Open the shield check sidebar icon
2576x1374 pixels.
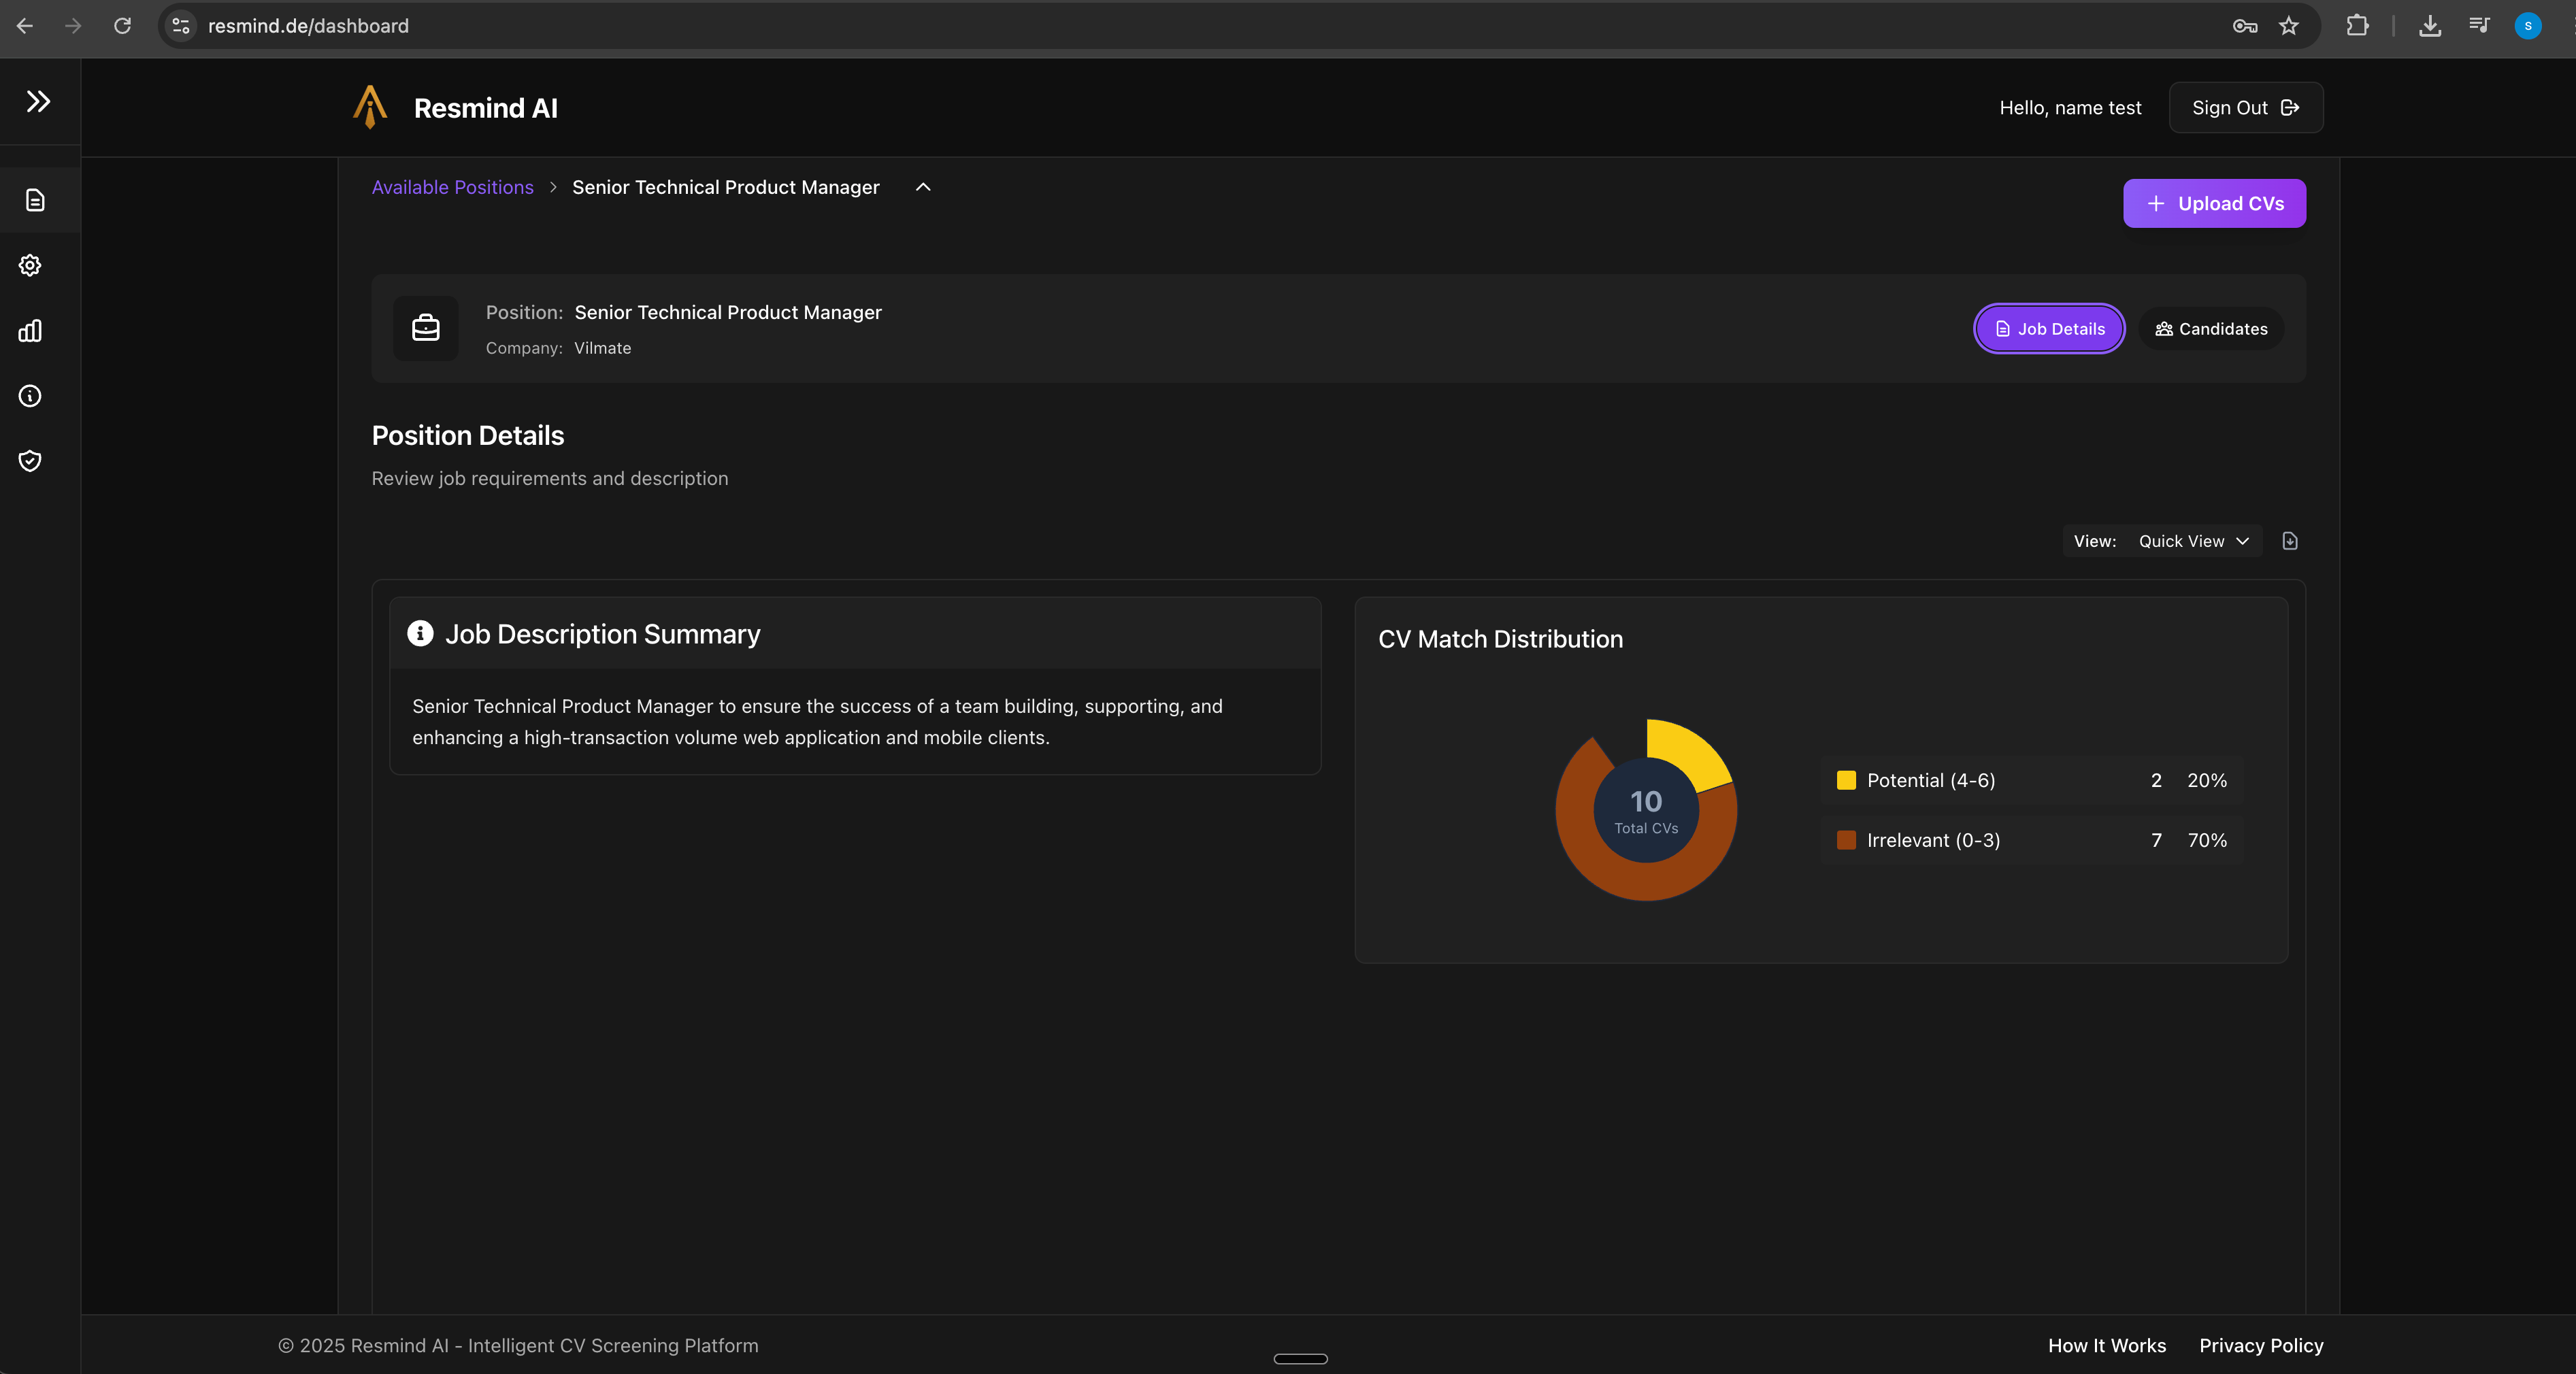coord(30,461)
